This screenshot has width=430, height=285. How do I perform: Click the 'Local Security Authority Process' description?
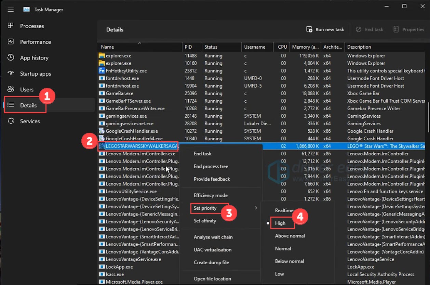click(381, 274)
